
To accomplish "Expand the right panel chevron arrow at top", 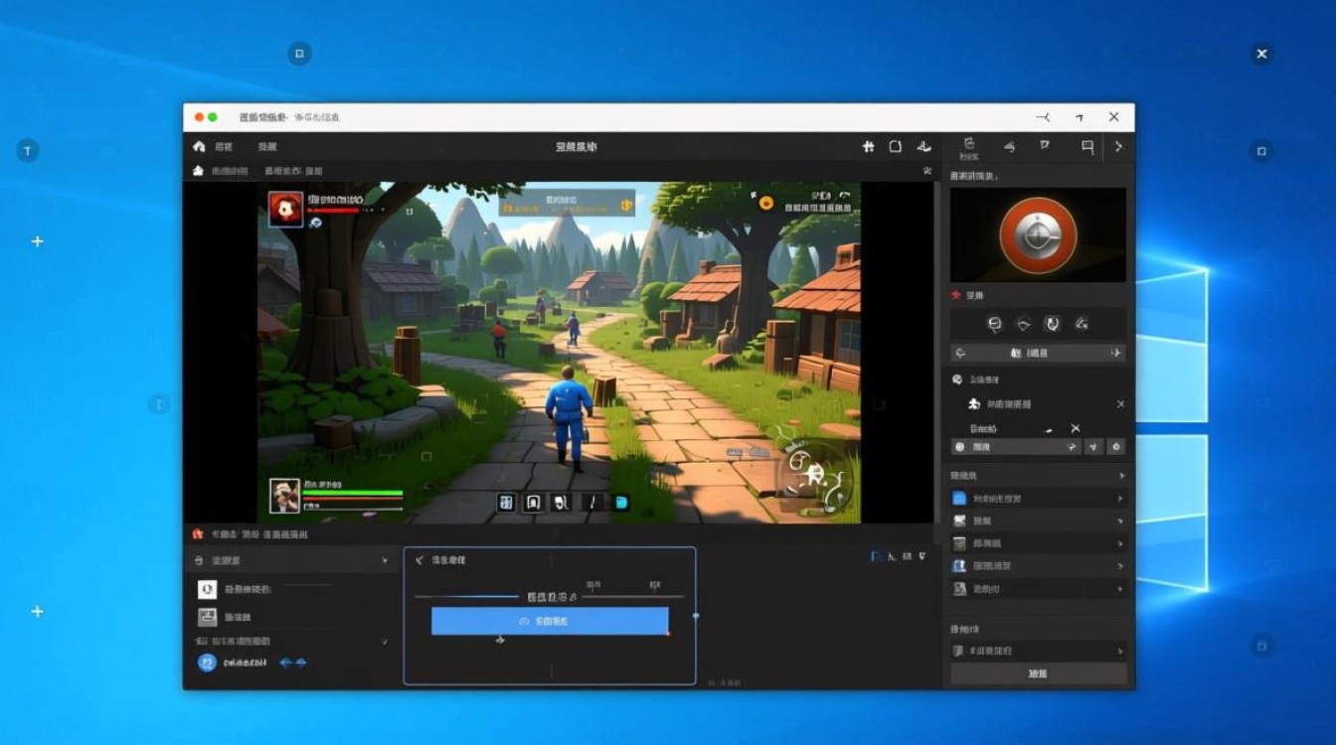I will pos(1118,147).
